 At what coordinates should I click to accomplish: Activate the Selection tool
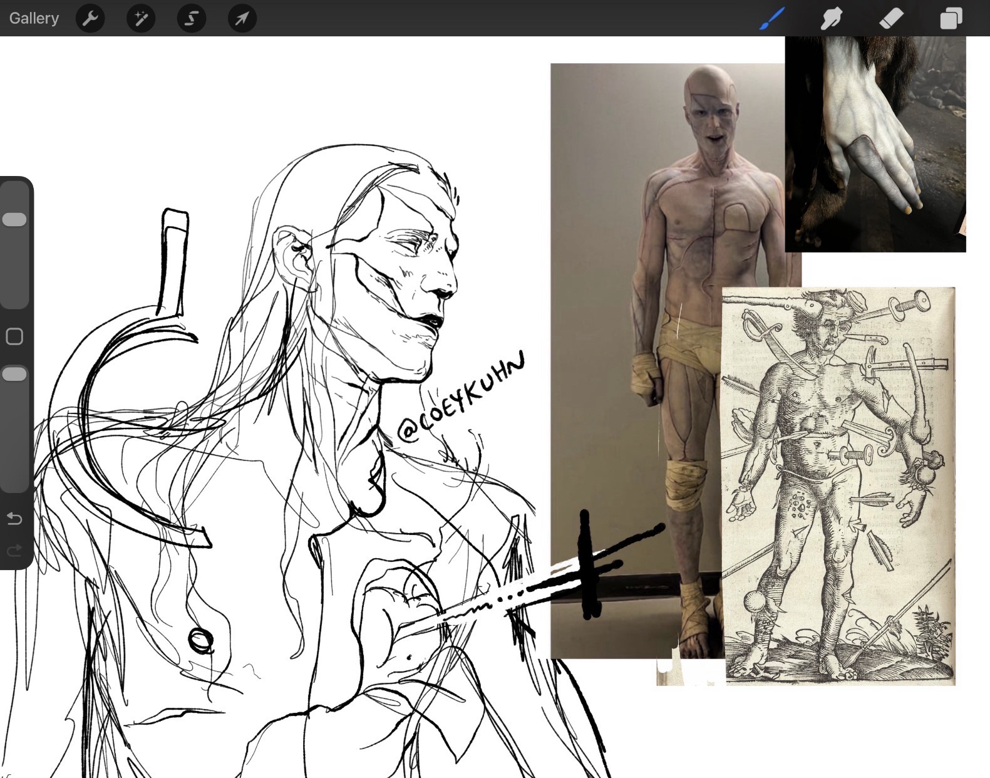[192, 19]
